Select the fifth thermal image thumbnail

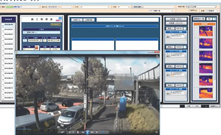(x=206, y=81)
